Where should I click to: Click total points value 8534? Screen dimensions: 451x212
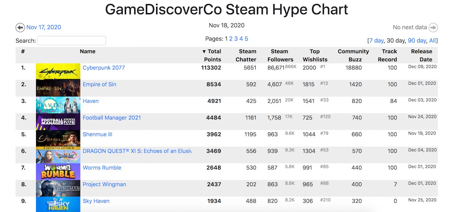pos(214,84)
